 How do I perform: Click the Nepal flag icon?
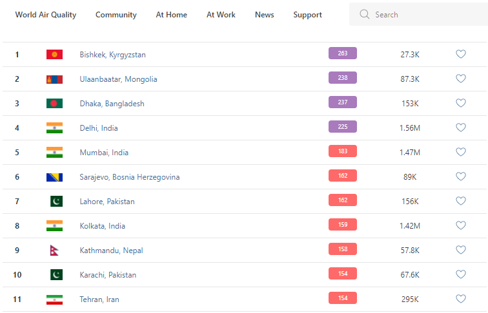click(x=54, y=251)
